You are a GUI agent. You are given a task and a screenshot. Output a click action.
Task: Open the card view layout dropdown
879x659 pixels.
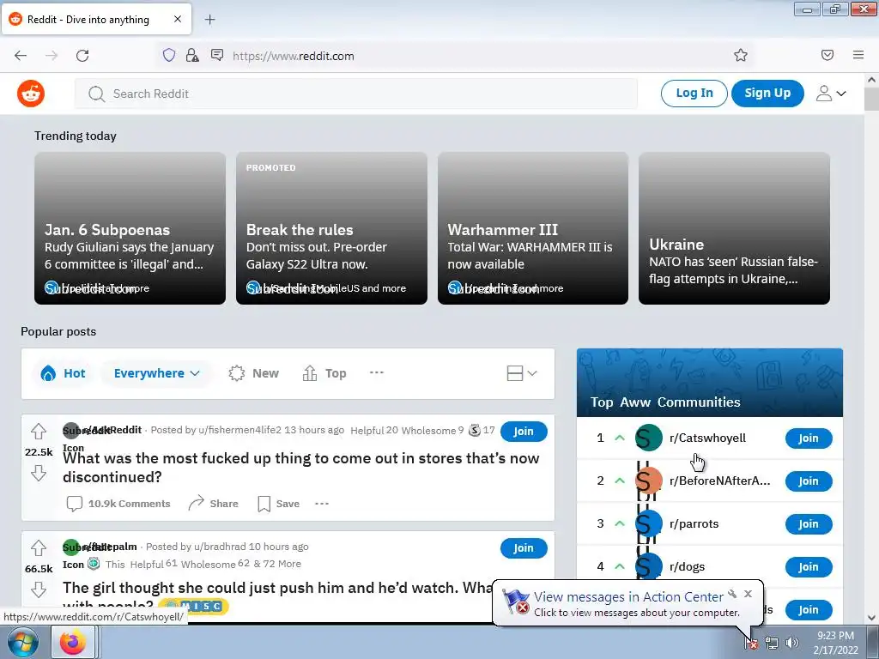coord(522,373)
